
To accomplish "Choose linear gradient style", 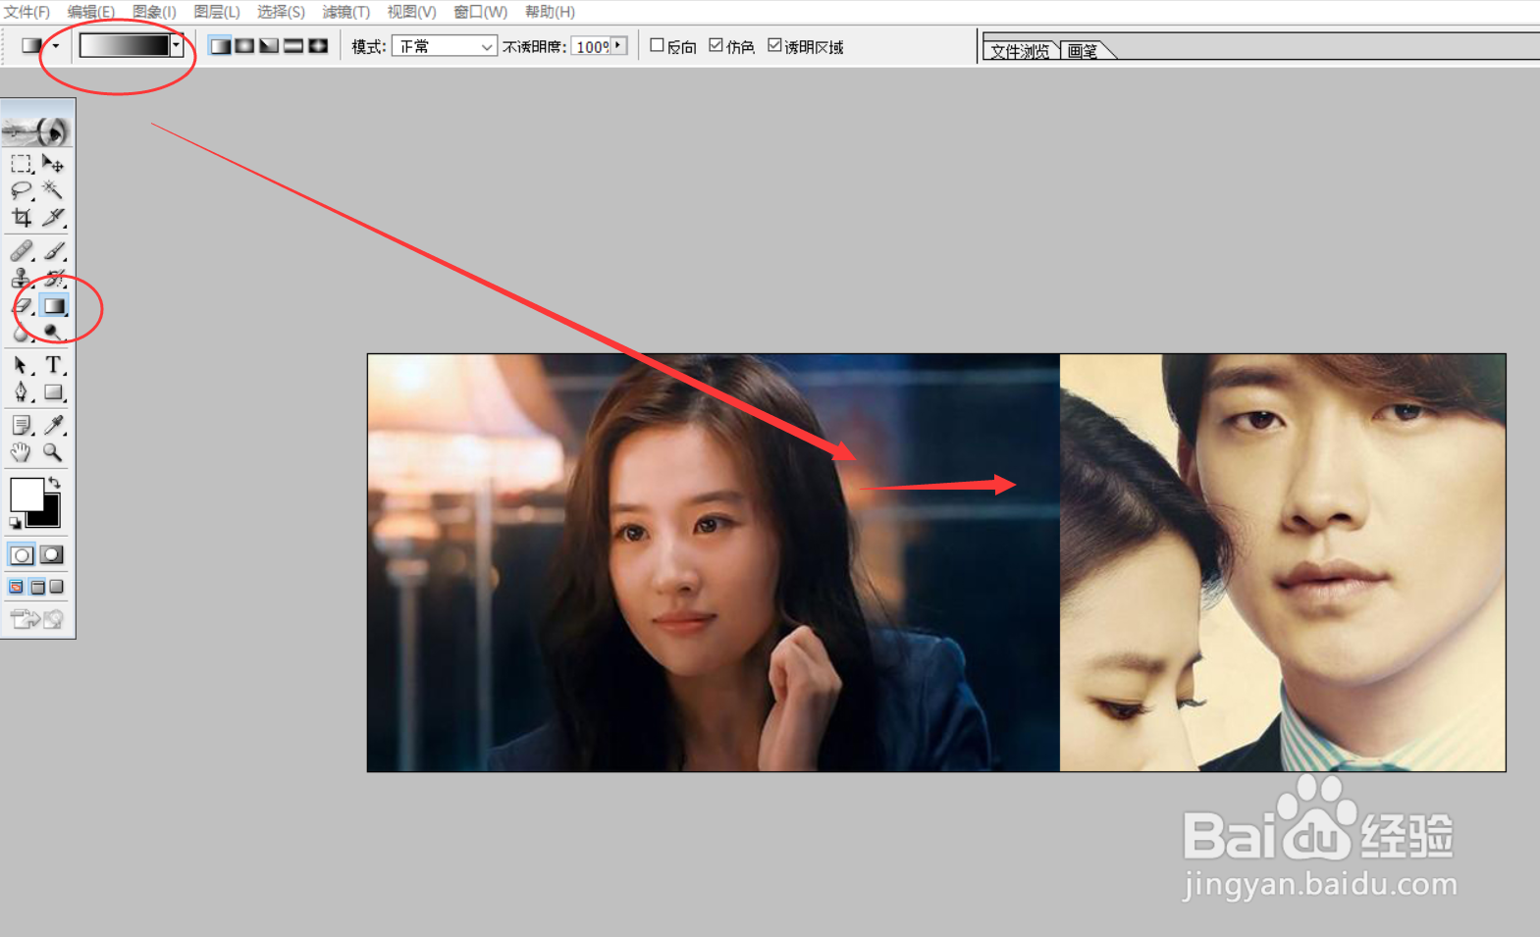I will click(221, 46).
